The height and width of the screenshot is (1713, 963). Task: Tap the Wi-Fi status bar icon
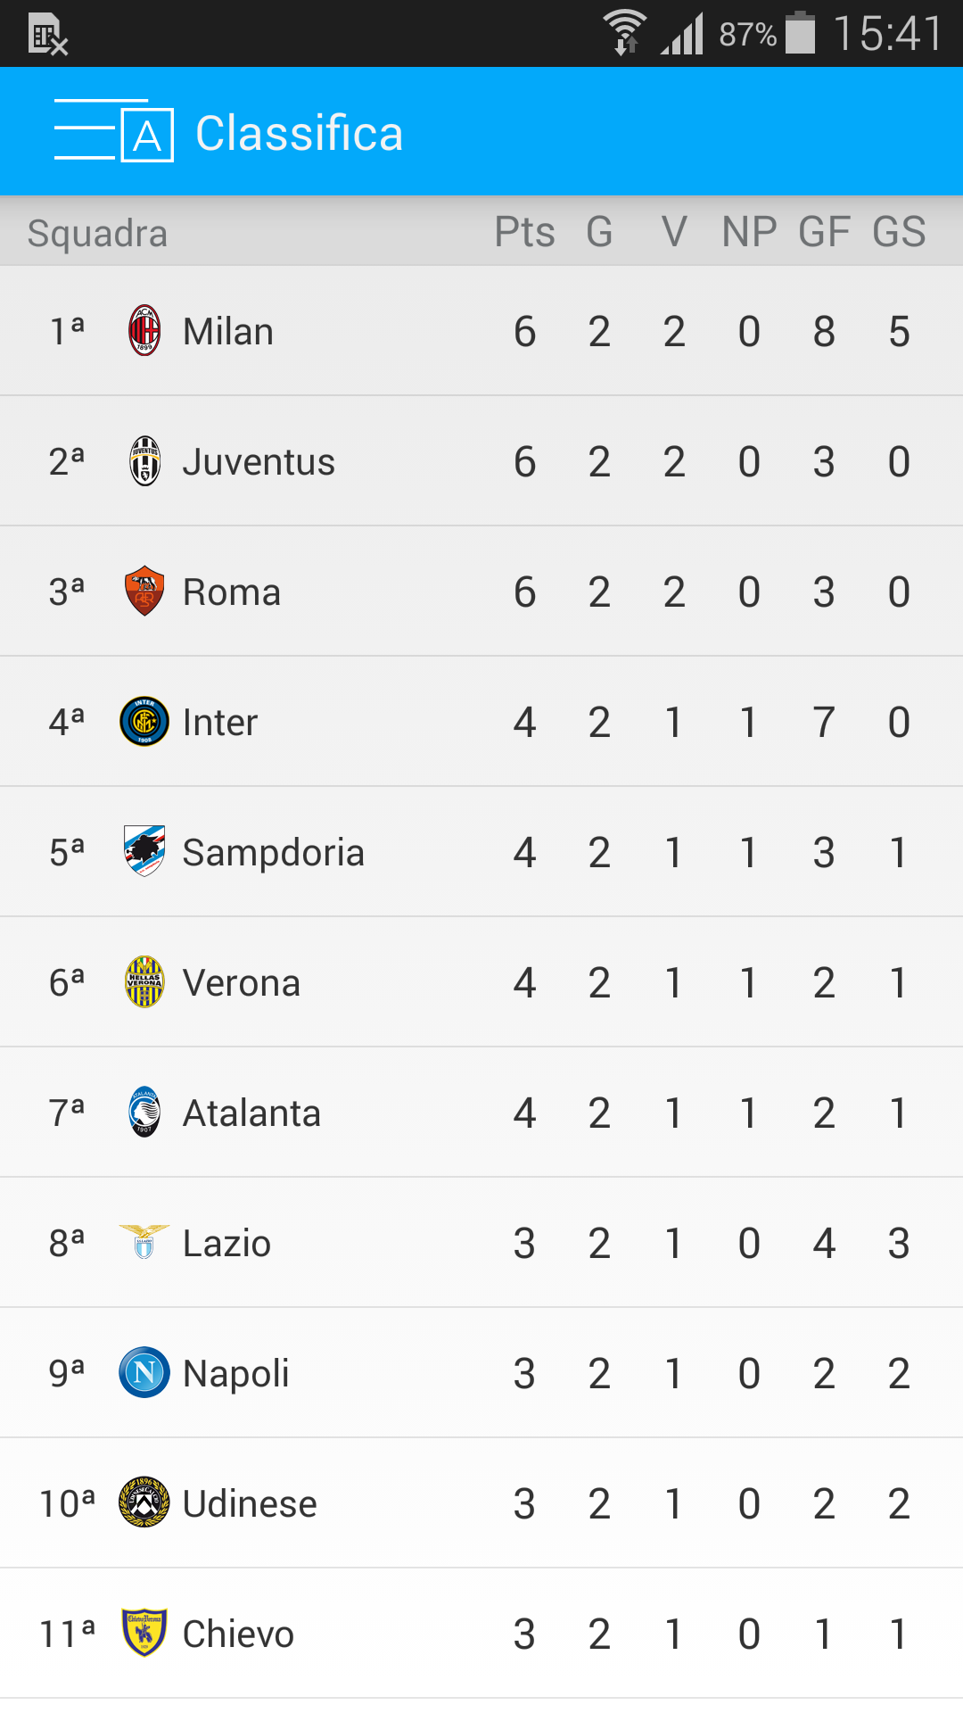pyautogui.click(x=625, y=32)
